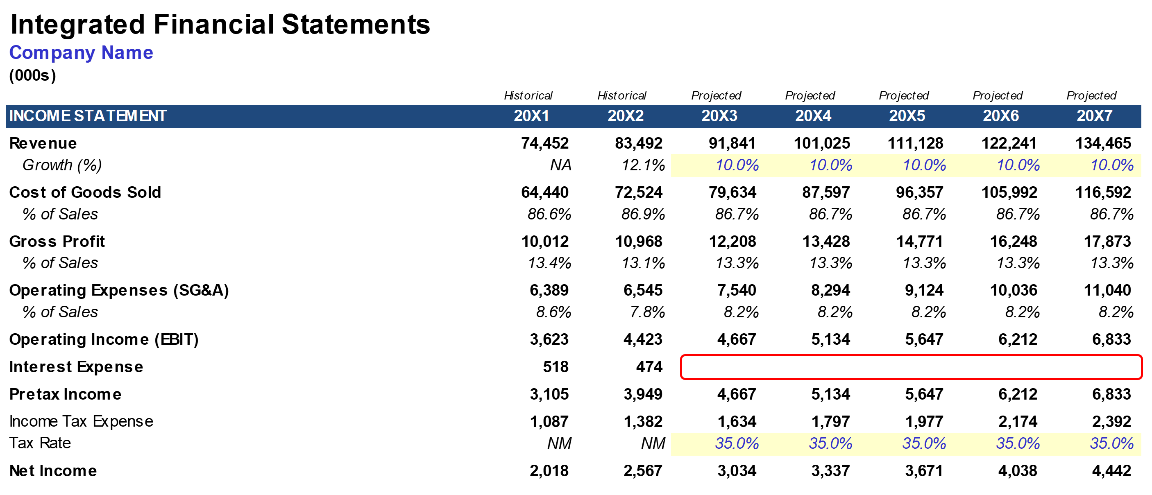Click the 'Growth (%)' row label
Image resolution: width=1152 pixels, height=495 pixels.
[x=62, y=165]
